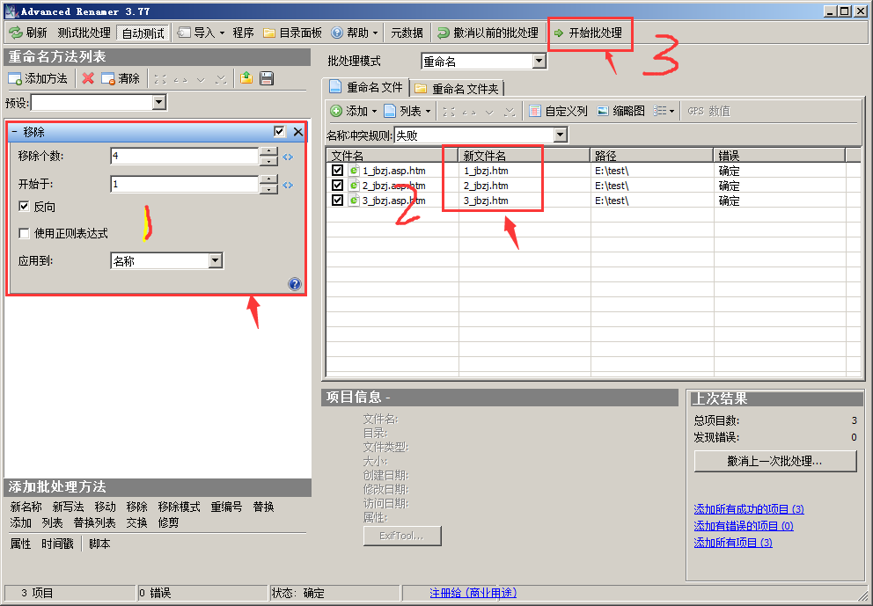The height and width of the screenshot is (606, 873).
Task: Uncheck the 2_jbzj.asp.htm file checkbox
Action: point(337,186)
